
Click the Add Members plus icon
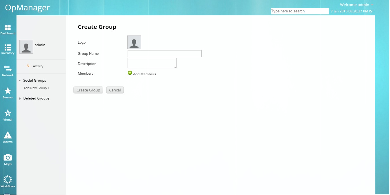pos(130,73)
